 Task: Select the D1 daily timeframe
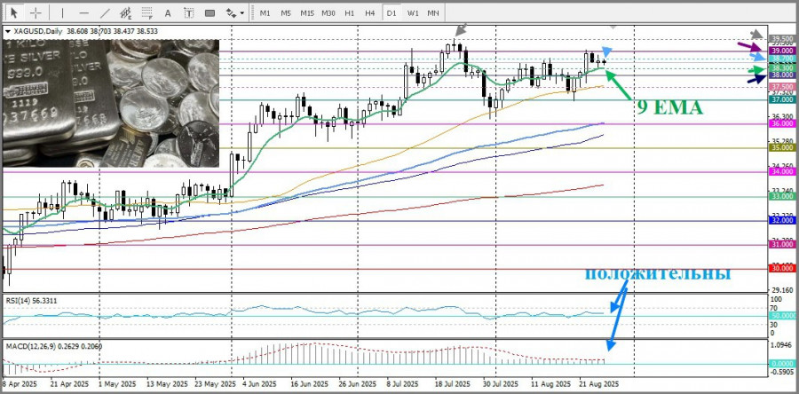tap(392, 12)
